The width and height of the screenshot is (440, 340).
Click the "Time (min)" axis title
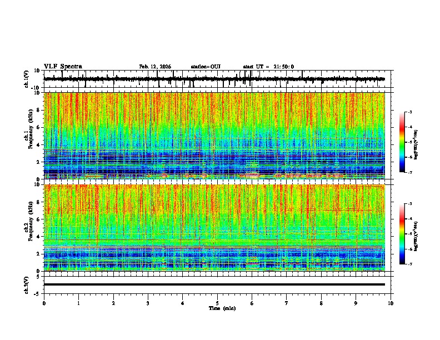(222, 308)
